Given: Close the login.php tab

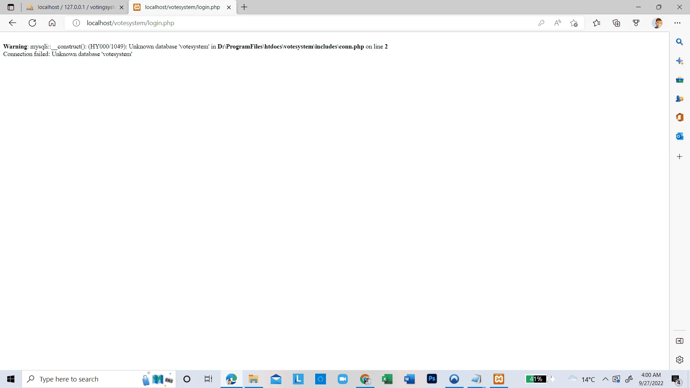Looking at the screenshot, I should pyautogui.click(x=229, y=7).
